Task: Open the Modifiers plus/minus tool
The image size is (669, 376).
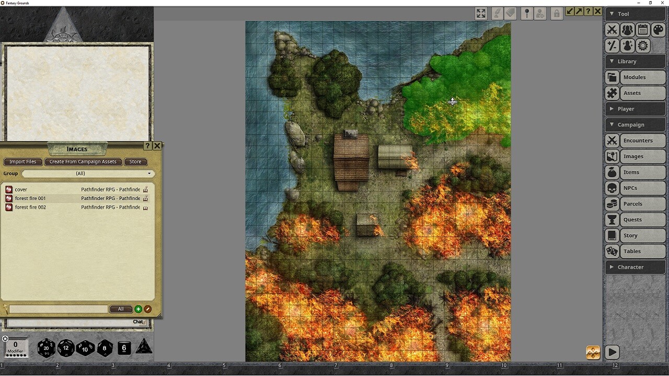Action: [x=612, y=46]
